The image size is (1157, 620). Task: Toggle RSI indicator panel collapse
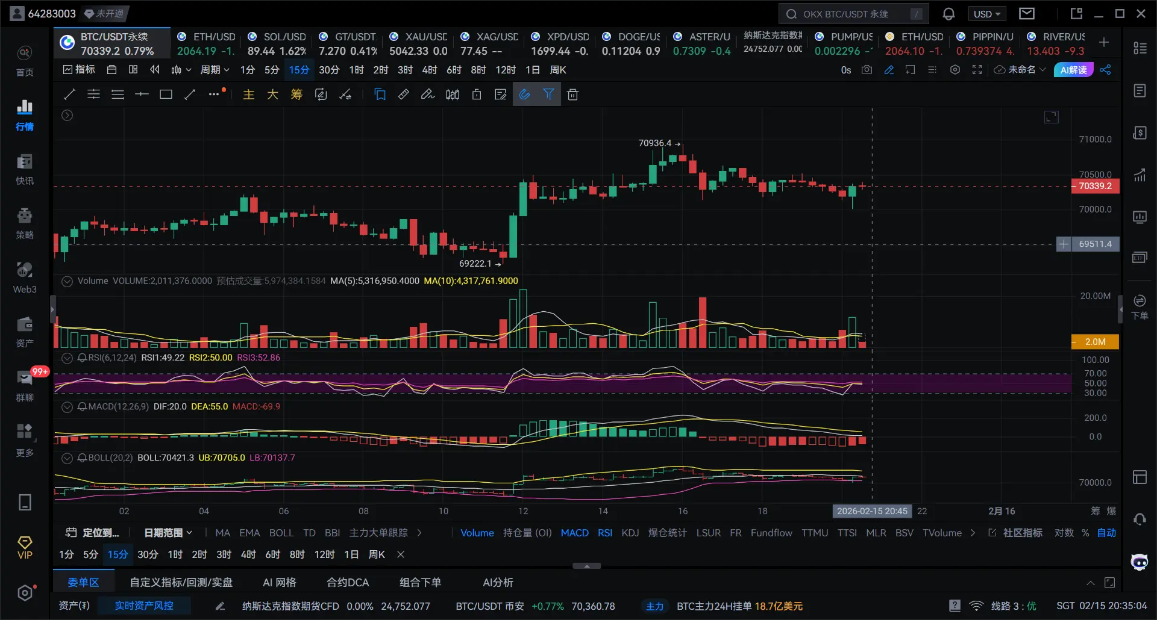(67, 358)
